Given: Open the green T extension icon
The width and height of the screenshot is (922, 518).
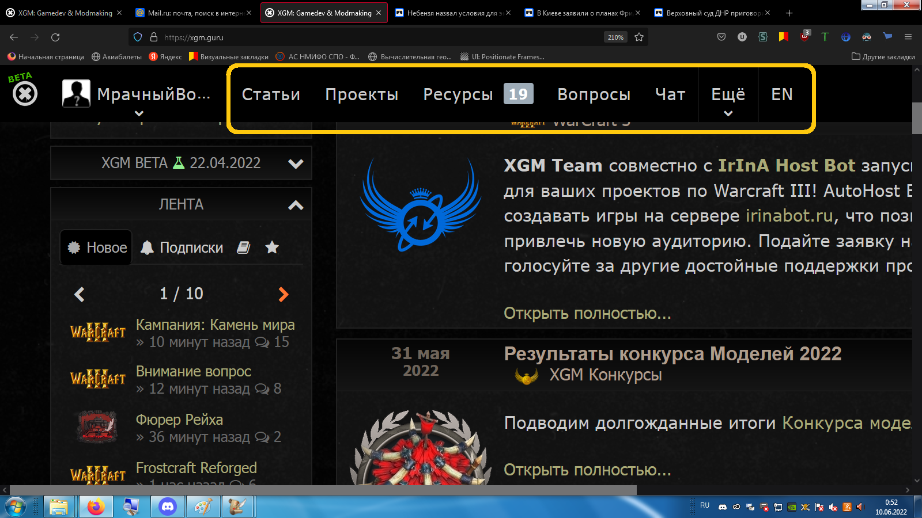Looking at the screenshot, I should click(x=825, y=37).
